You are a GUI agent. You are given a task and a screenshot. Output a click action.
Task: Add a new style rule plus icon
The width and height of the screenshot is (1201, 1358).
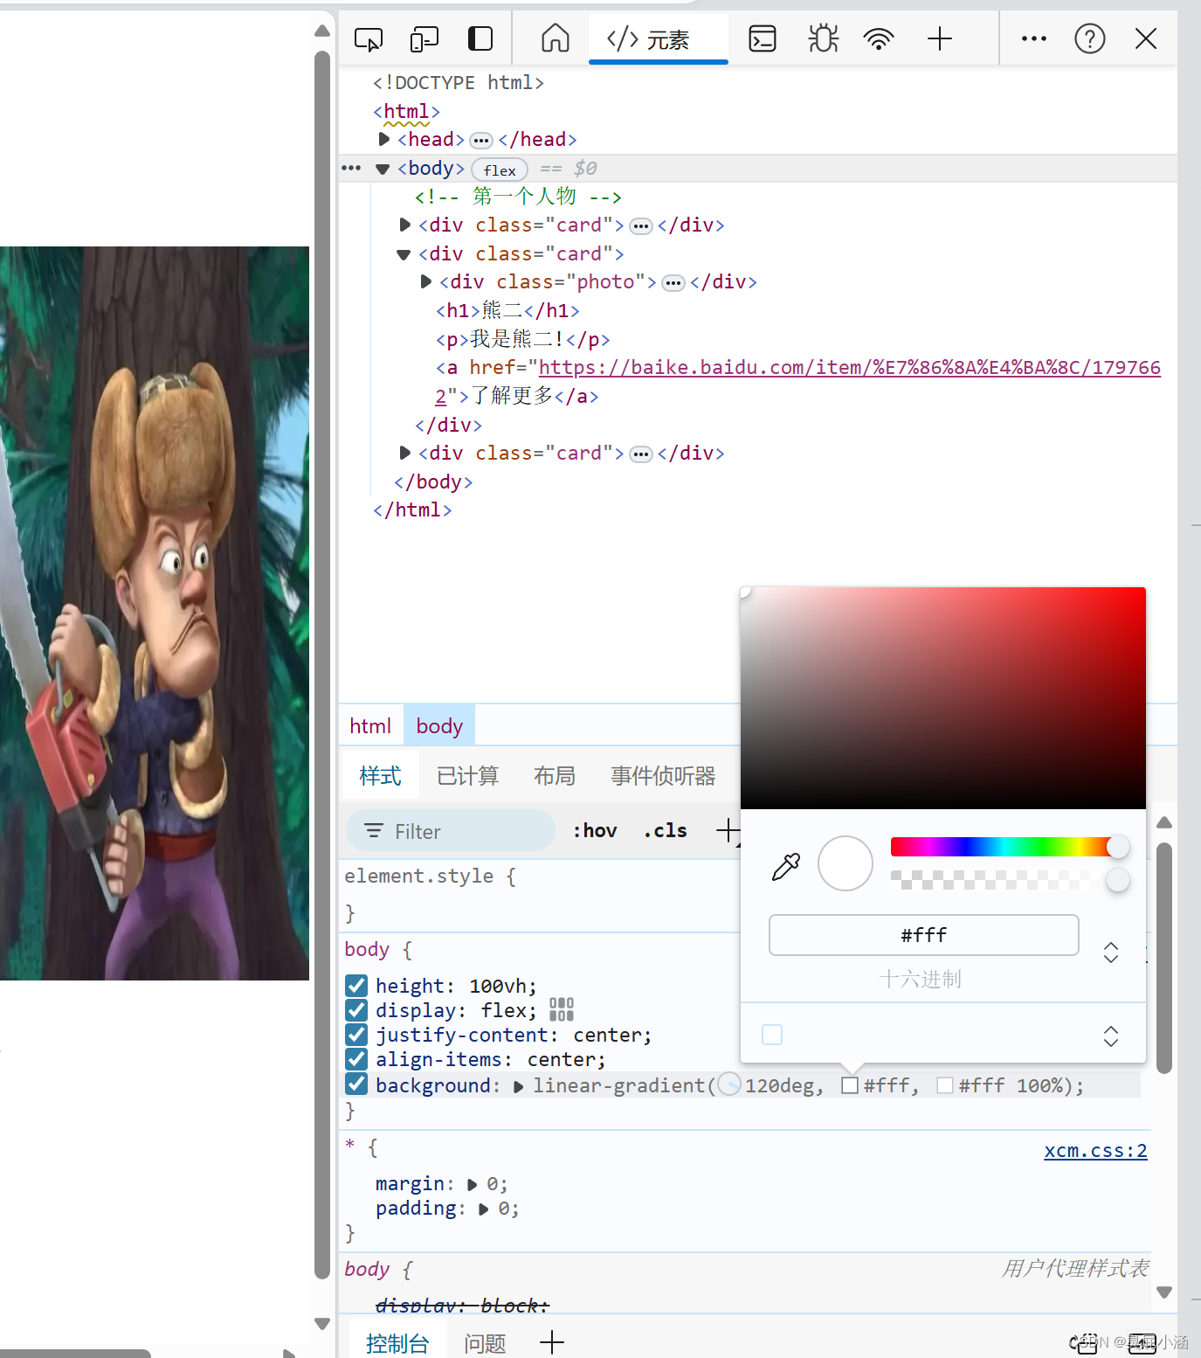tap(728, 830)
